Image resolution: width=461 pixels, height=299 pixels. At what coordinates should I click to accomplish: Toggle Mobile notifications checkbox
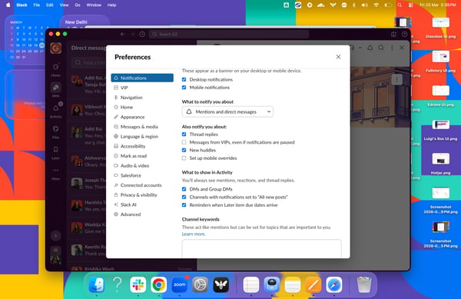coord(184,88)
